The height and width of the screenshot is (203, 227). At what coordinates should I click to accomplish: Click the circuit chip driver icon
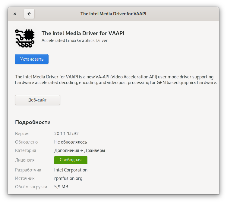[25, 38]
